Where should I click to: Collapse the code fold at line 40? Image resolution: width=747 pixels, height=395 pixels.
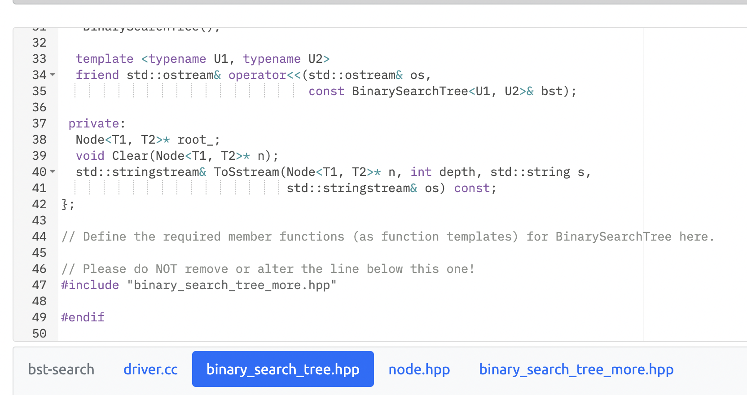53,171
